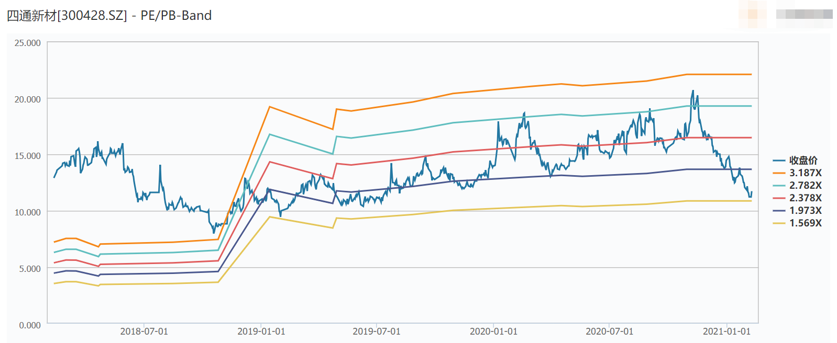
Task: Click the yellow 1.569X legend marker
Action: [779, 223]
